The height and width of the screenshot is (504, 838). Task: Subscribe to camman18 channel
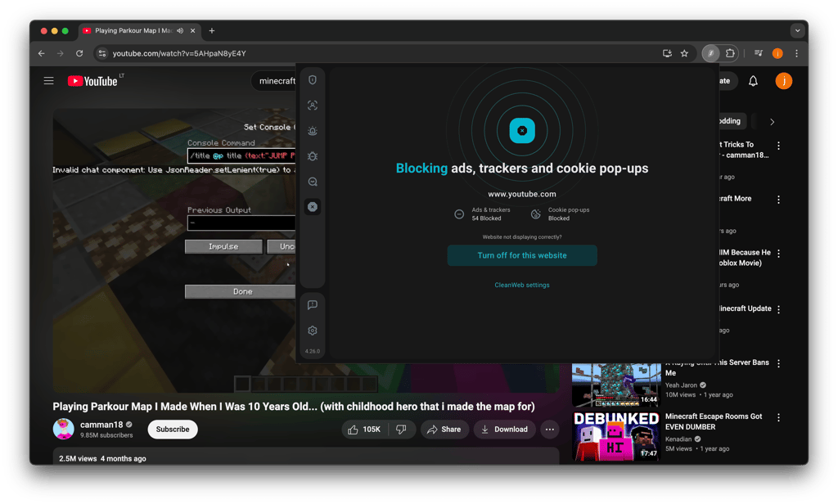[173, 430]
